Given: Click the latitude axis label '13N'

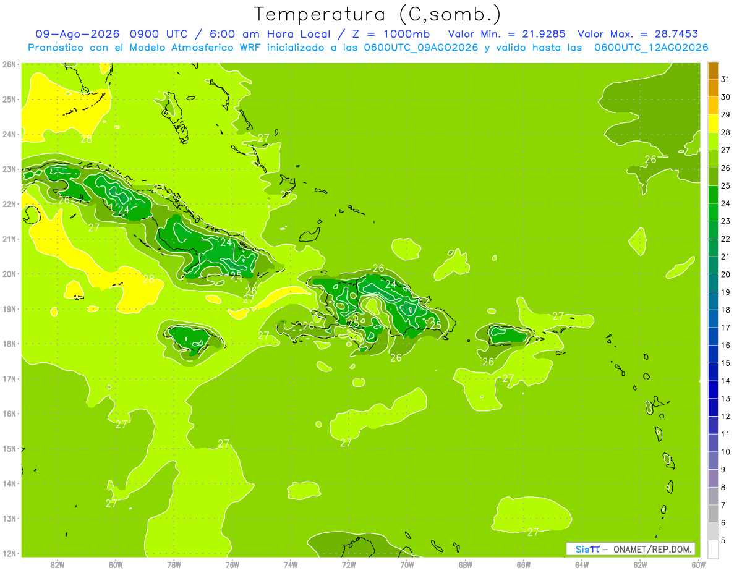Looking at the screenshot, I should pyautogui.click(x=9, y=519).
